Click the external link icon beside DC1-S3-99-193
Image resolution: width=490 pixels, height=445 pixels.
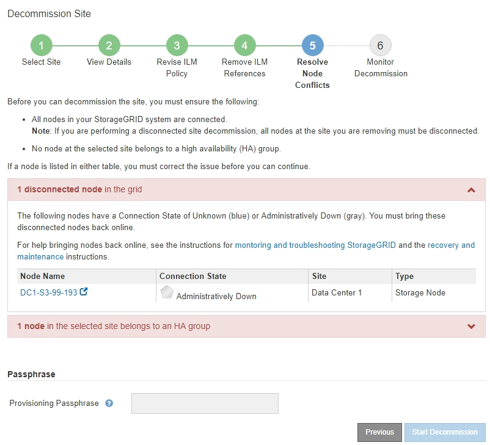click(84, 292)
